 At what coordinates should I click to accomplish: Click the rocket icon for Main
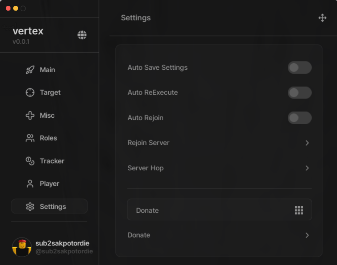(30, 70)
